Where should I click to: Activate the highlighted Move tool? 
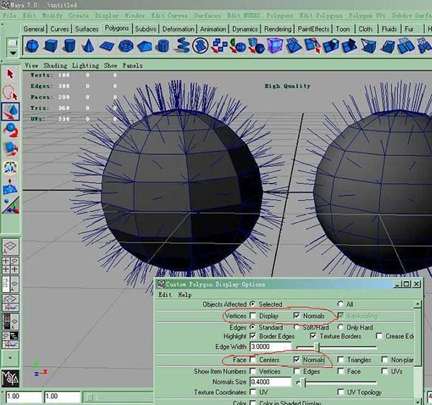pyautogui.click(x=10, y=112)
